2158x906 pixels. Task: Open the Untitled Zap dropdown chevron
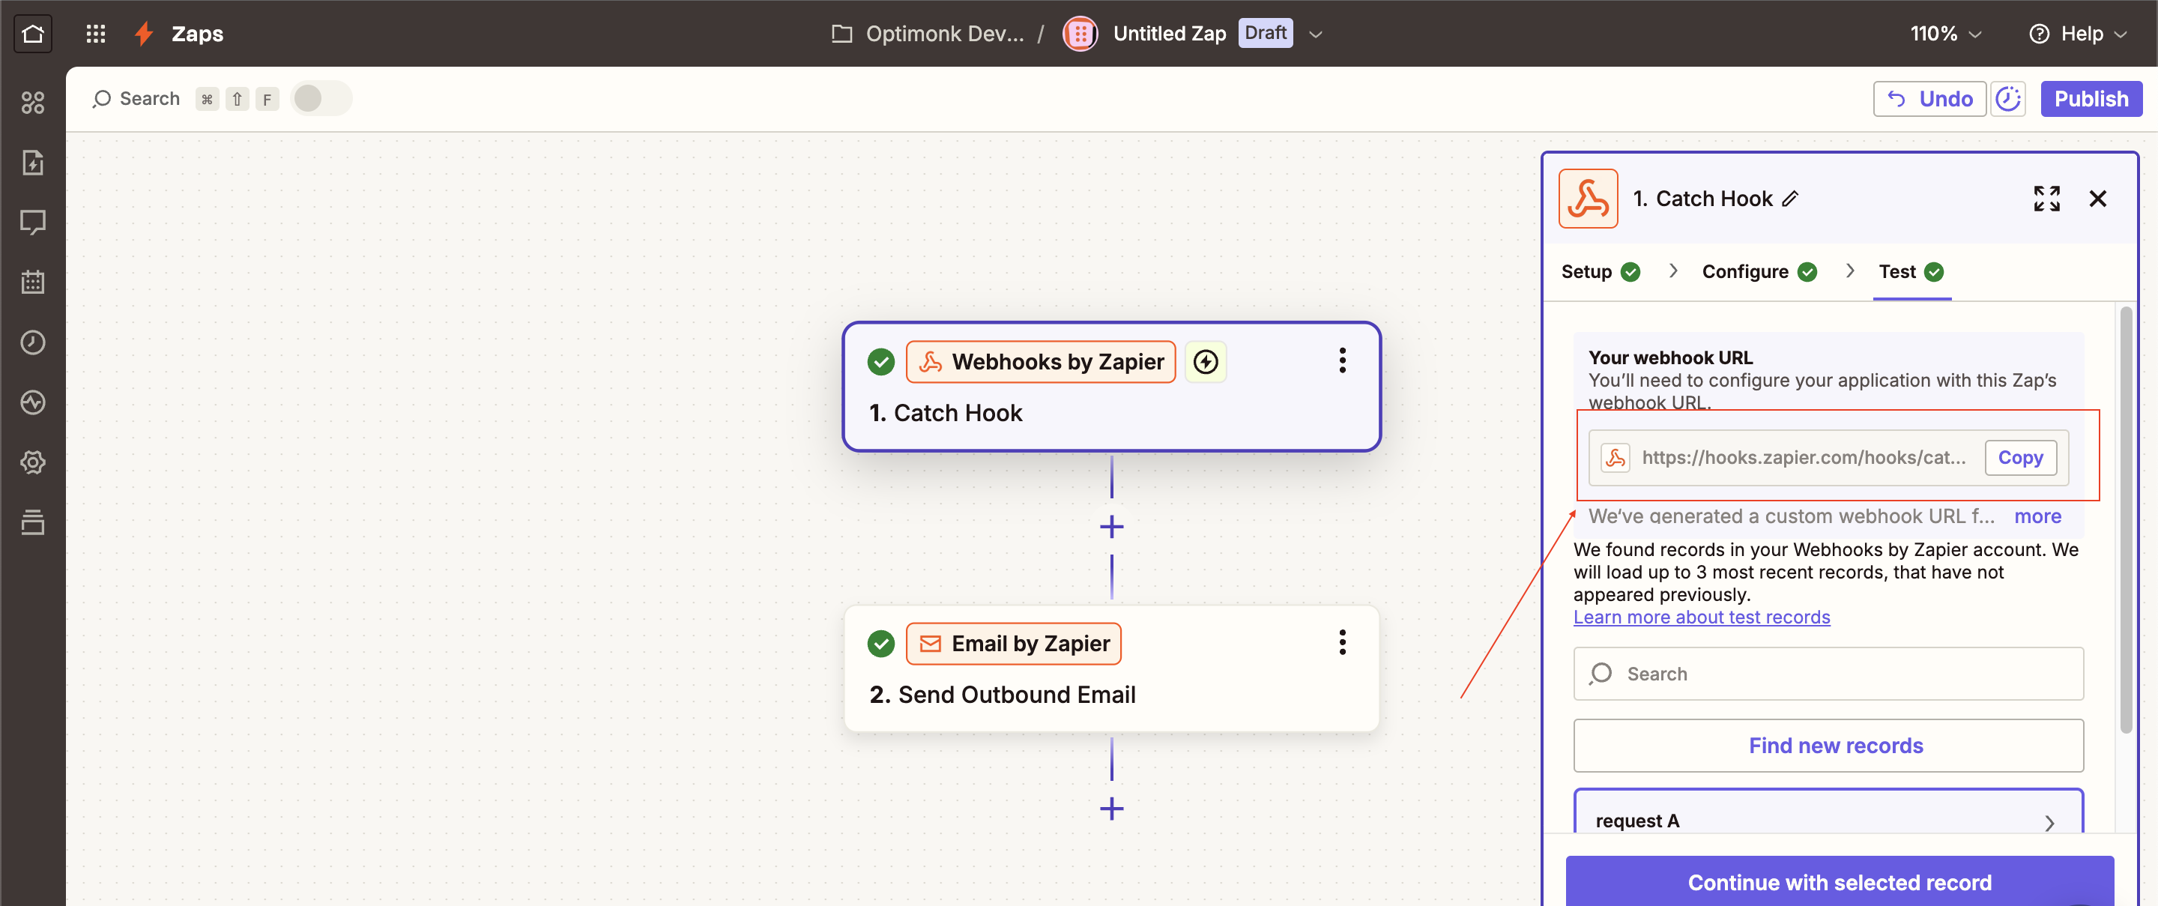pos(1315,34)
